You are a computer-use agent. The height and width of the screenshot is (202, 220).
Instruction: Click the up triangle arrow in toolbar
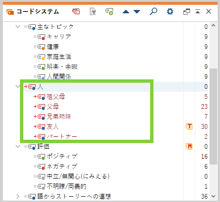click(x=126, y=12)
